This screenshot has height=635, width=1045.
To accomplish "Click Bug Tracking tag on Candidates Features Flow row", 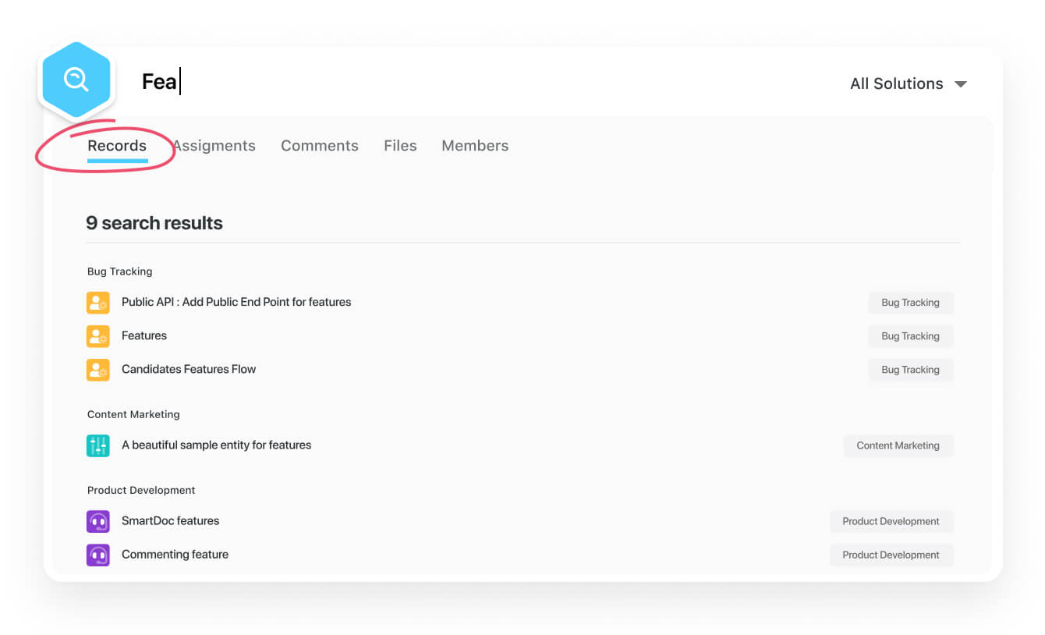I will click(x=911, y=370).
